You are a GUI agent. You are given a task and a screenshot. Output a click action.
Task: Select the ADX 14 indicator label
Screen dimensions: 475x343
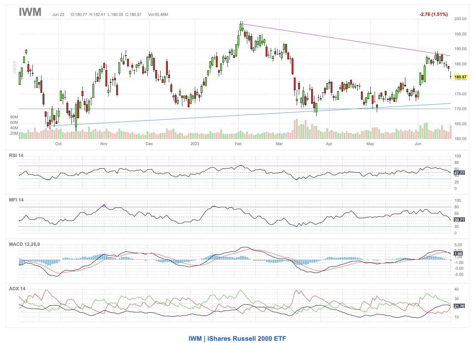pos(17,289)
